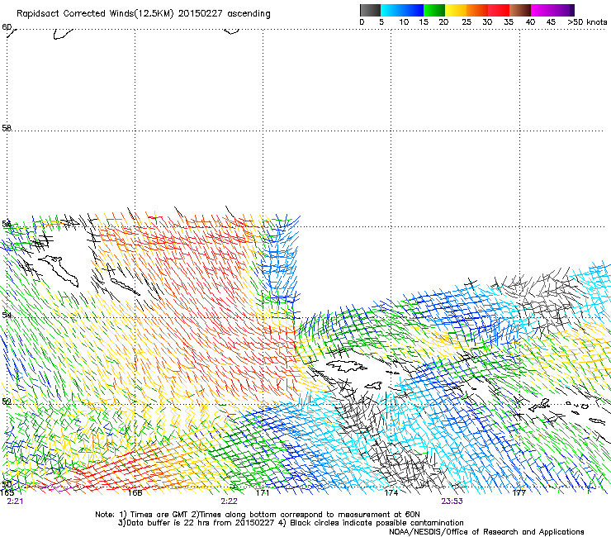Pick the red 30-35 knots legend swatch
This screenshot has height=537, width=611.
point(499,10)
